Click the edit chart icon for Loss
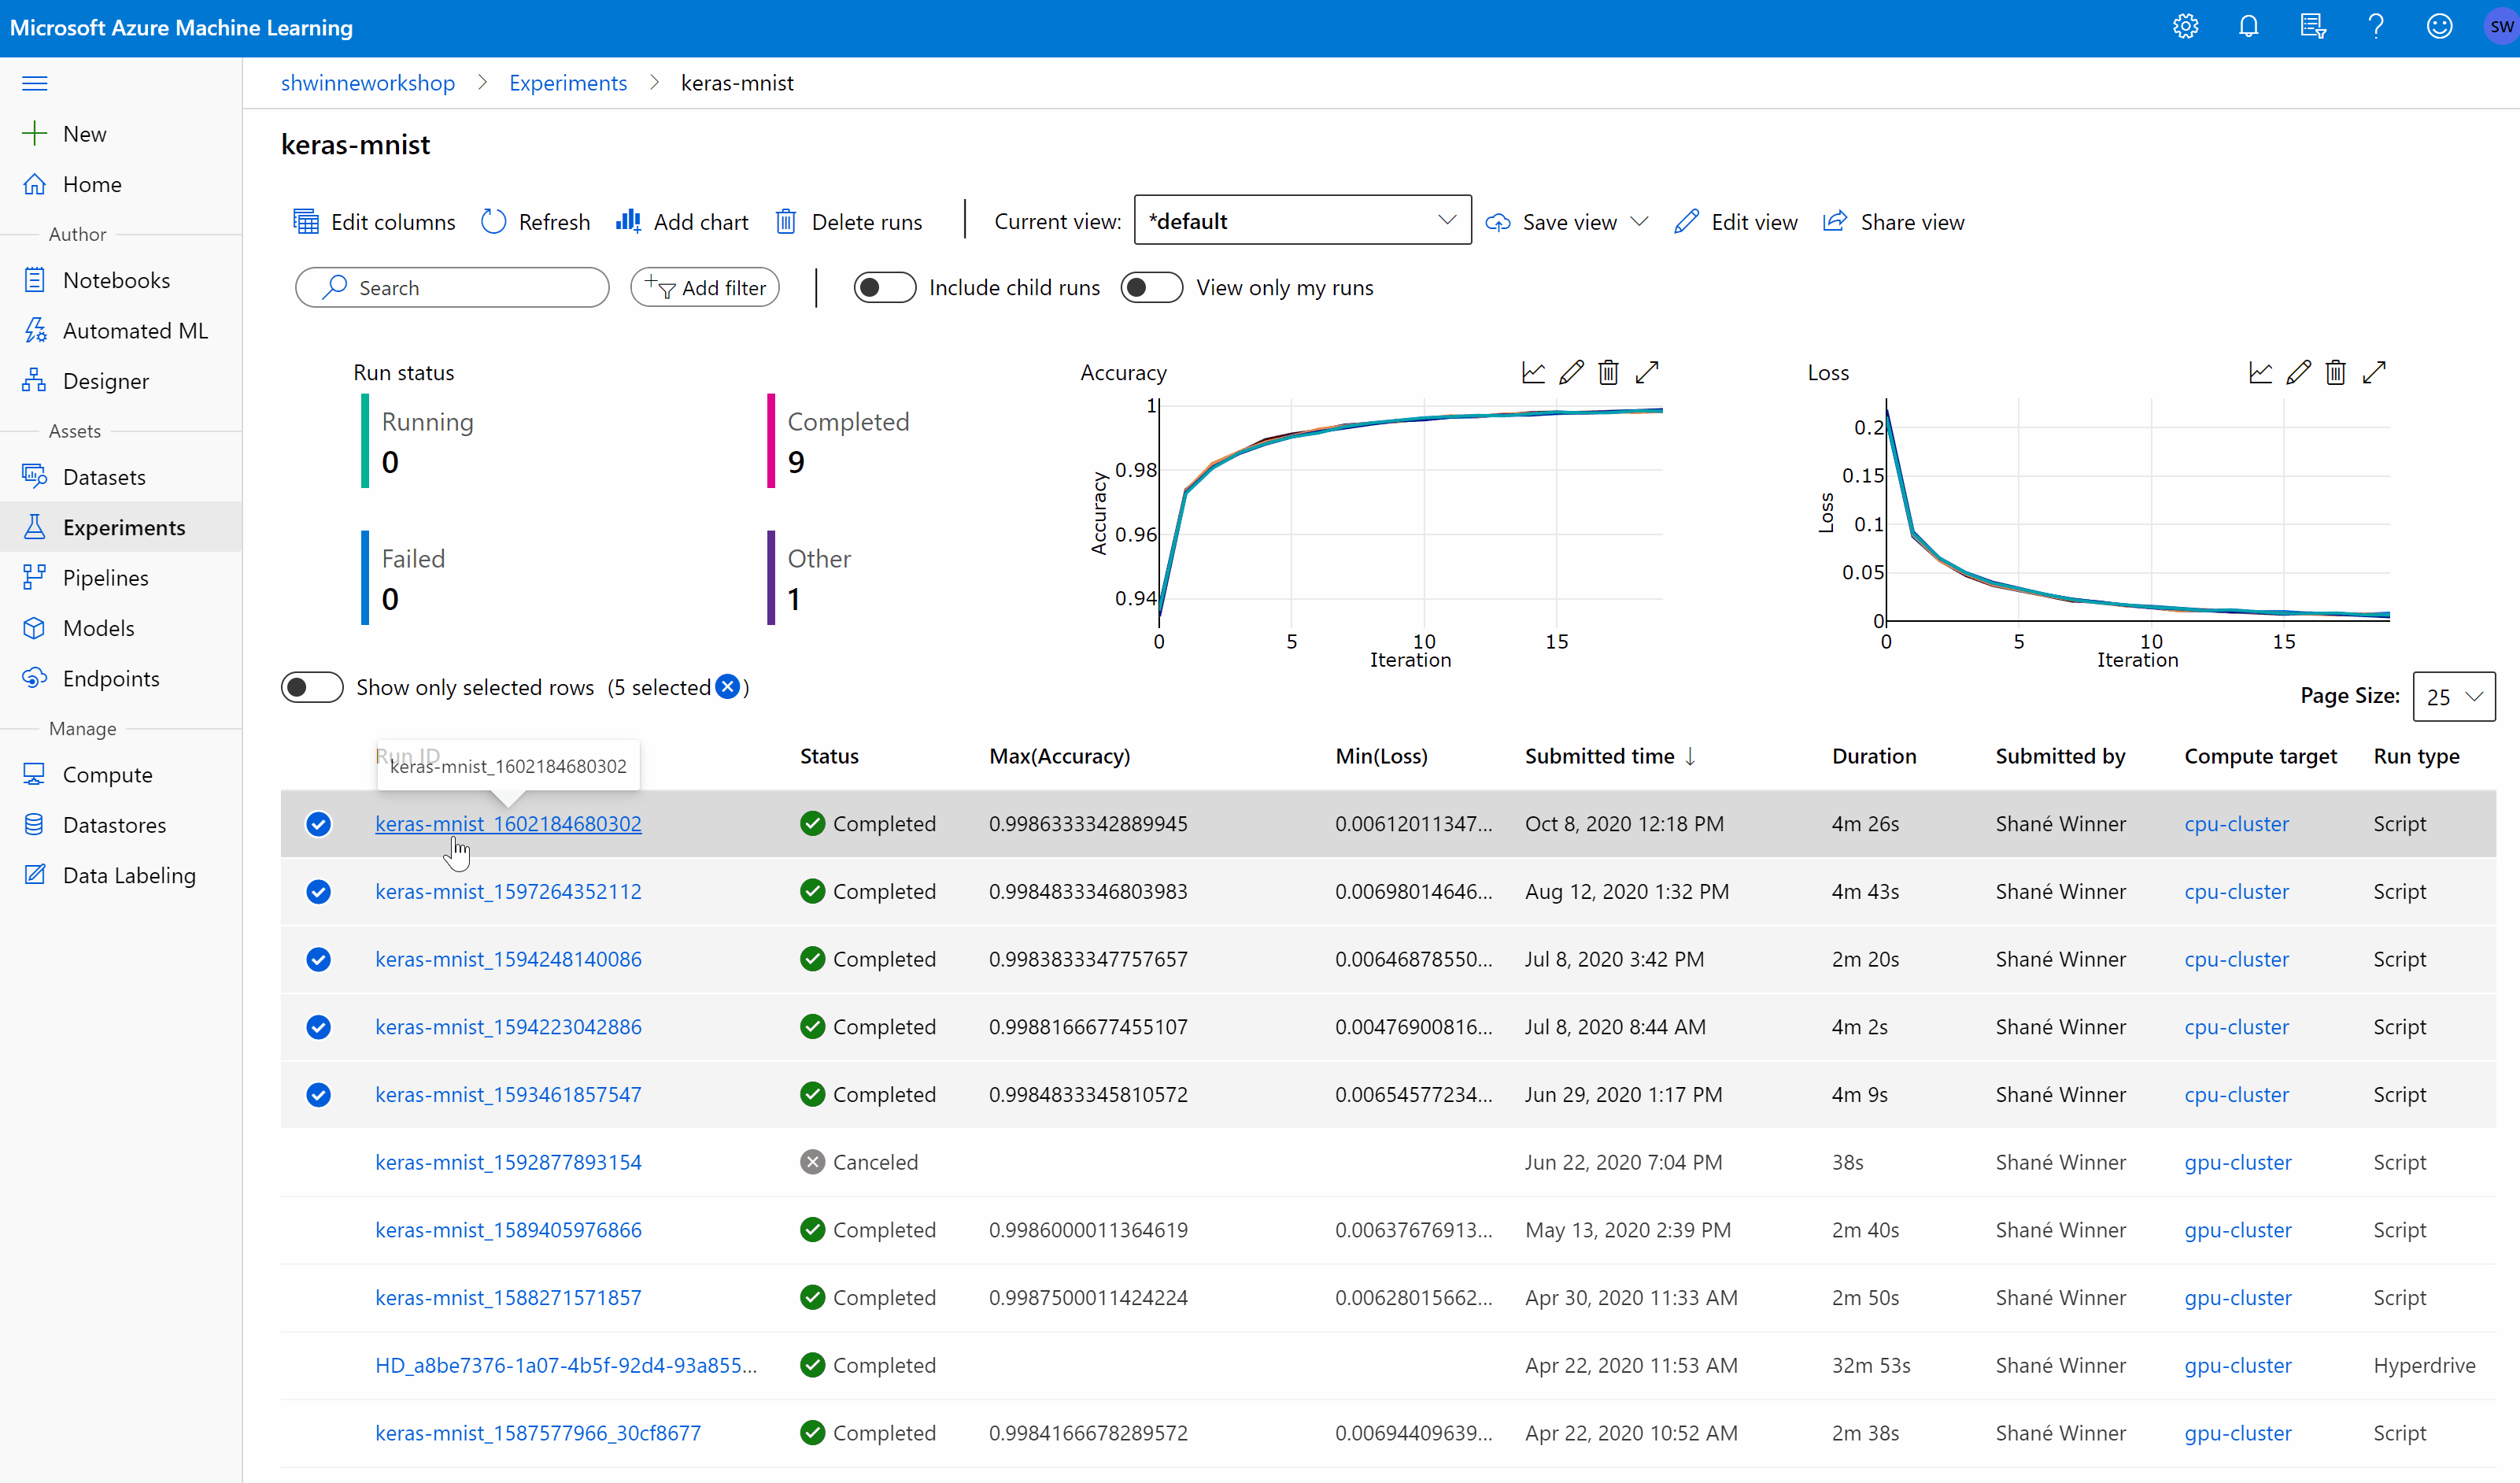Viewport: 2520px width, 1483px height. point(2300,372)
